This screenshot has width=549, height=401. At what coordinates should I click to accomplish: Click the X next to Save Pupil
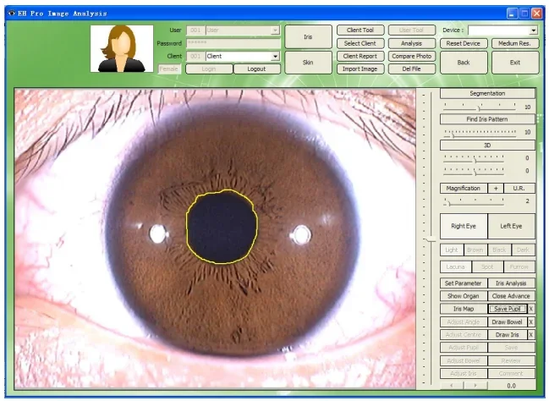pyautogui.click(x=531, y=309)
